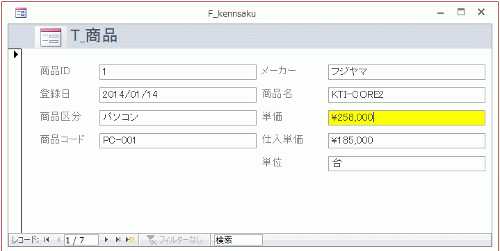Click the F_kennsaku window title
The height and width of the screenshot is (251, 500).
click(x=232, y=14)
